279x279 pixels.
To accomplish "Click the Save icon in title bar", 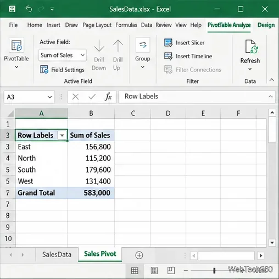I will 12,9.
